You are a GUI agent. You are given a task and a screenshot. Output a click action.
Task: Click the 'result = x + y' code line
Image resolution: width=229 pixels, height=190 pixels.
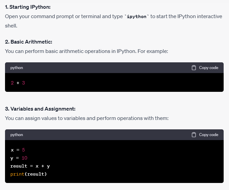(30, 166)
